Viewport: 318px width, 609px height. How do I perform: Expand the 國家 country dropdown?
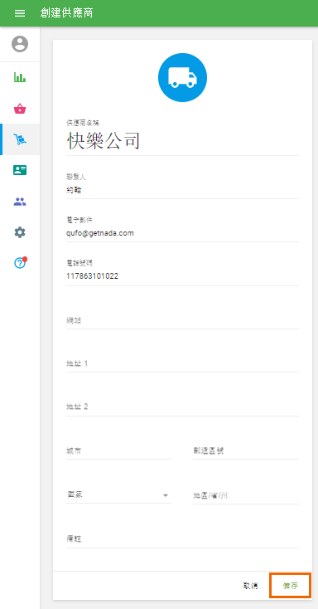[119, 495]
